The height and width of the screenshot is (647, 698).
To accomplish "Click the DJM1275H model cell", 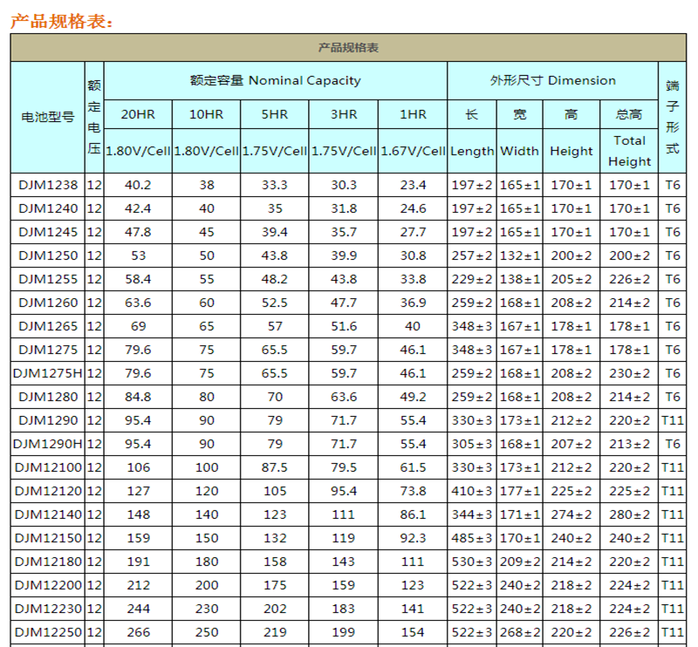I will [x=47, y=373].
